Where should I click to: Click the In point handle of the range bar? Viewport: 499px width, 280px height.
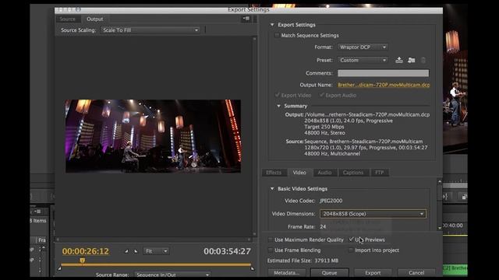(59, 268)
